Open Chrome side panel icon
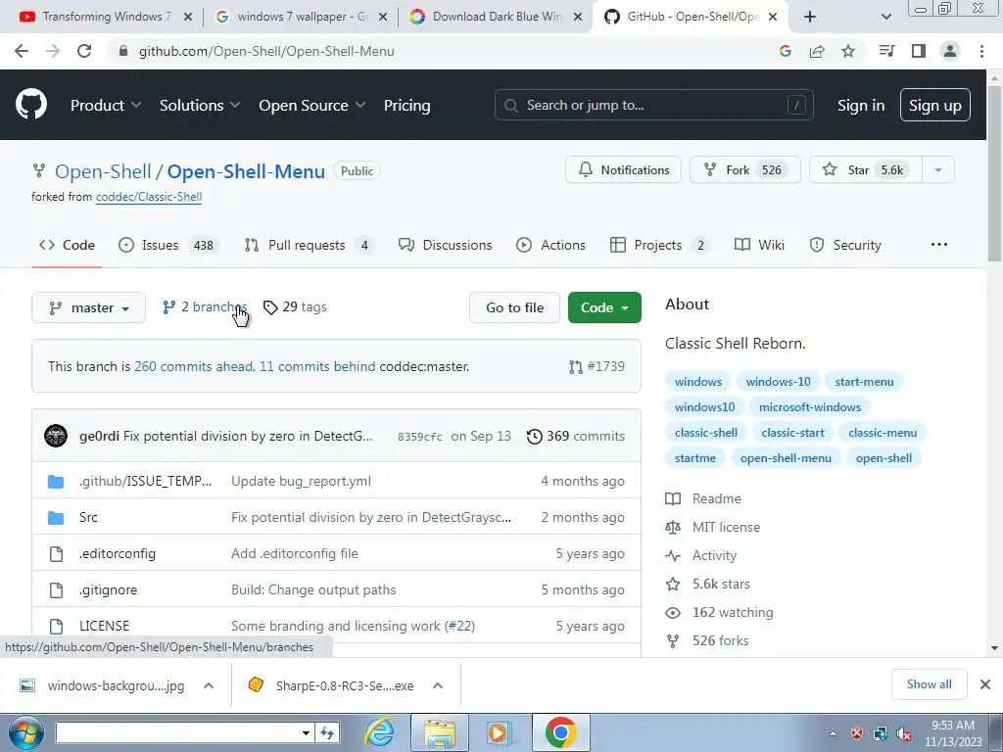The height and width of the screenshot is (752, 1003). 919,51
